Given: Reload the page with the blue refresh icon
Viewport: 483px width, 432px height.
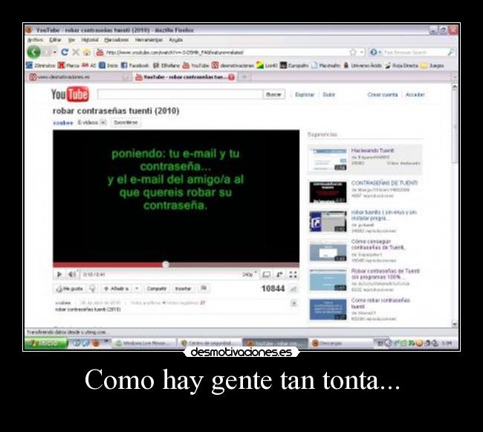Looking at the screenshot, I should 65,52.
